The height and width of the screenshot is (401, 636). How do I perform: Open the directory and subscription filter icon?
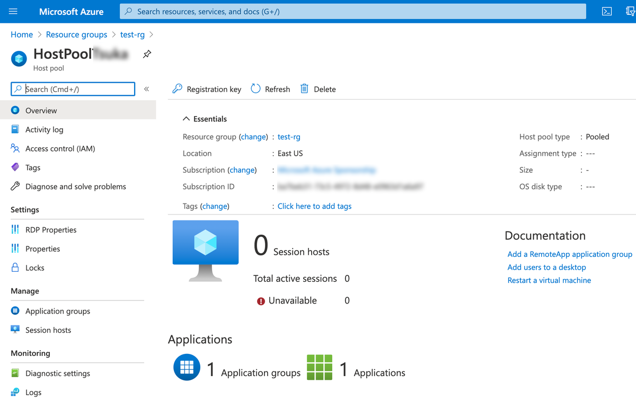(x=631, y=11)
